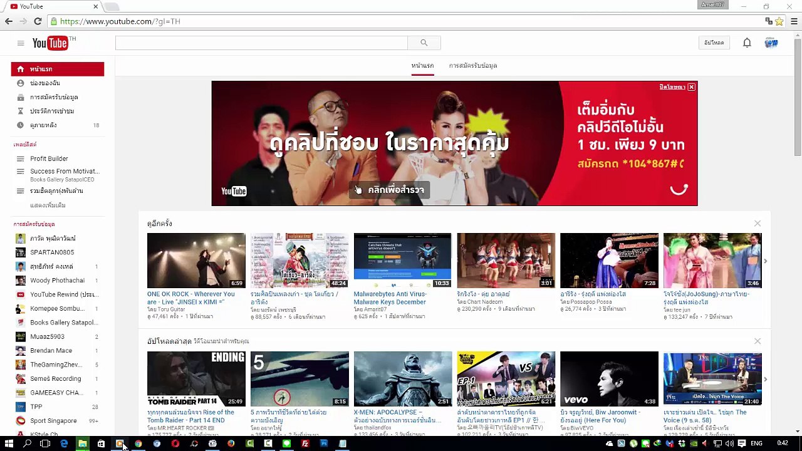Image resolution: width=802 pixels, height=451 pixels.
Task: Open the Chrome three-dot menu
Action: click(794, 21)
